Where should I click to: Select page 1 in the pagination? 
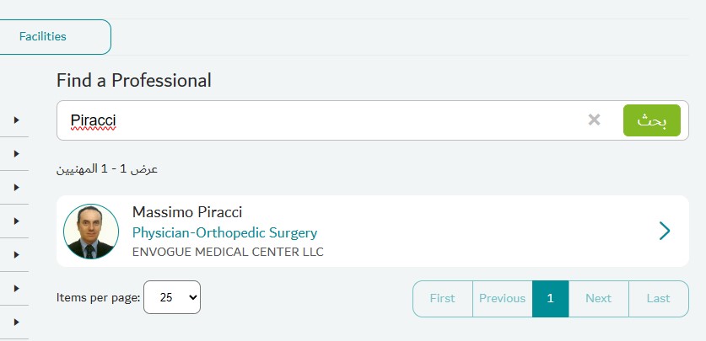(x=550, y=298)
